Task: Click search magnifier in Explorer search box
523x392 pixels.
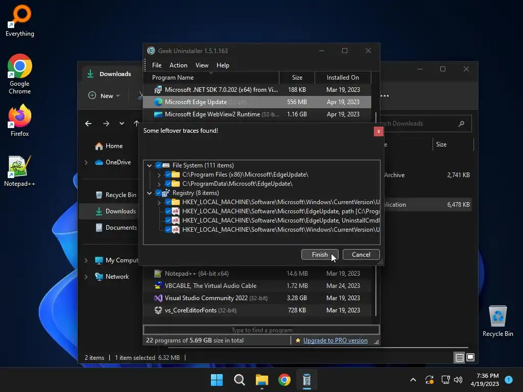Action: pos(461,124)
